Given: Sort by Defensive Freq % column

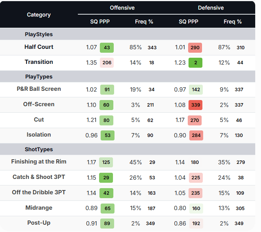Looking at the screenshot, I should click(232, 22).
